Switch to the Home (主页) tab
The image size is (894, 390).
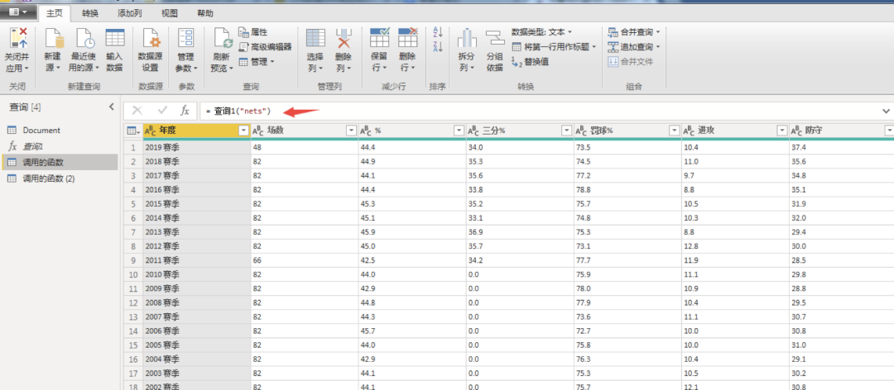(x=55, y=13)
